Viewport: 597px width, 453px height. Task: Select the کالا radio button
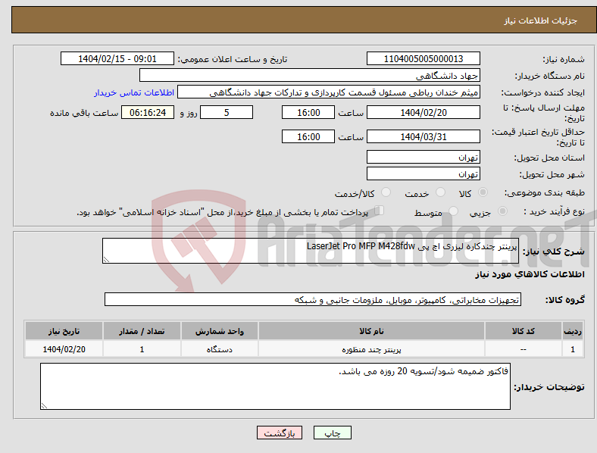pos(483,192)
